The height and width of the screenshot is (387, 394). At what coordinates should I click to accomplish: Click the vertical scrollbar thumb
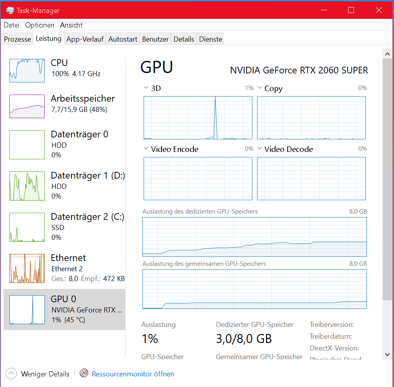387,179
